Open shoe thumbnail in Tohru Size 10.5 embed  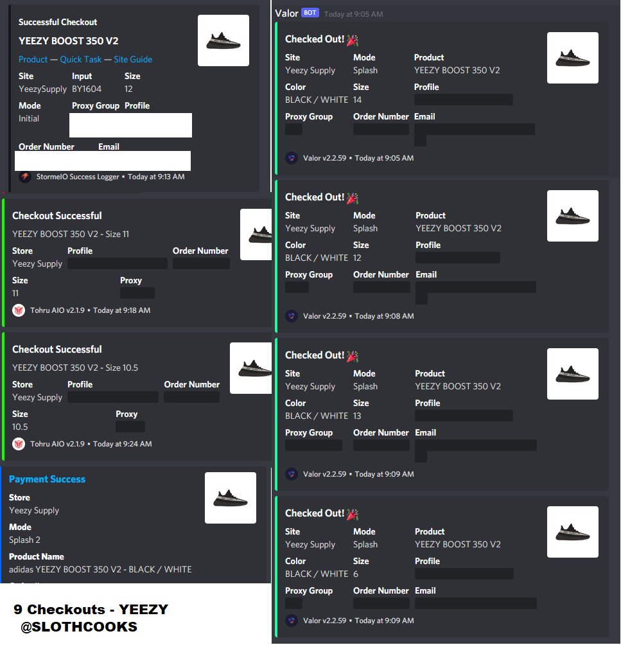[x=250, y=368]
